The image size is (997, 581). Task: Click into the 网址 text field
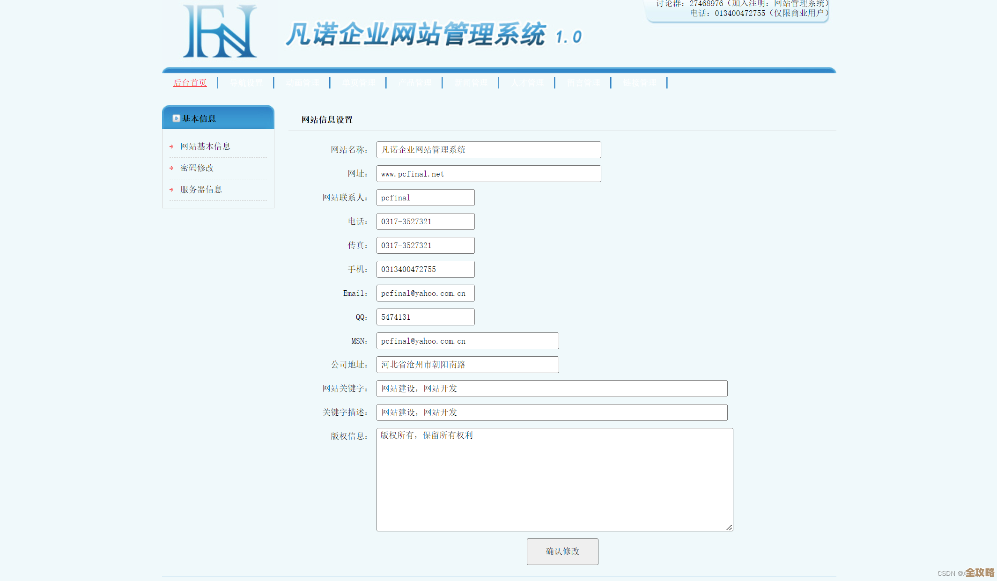coord(488,174)
